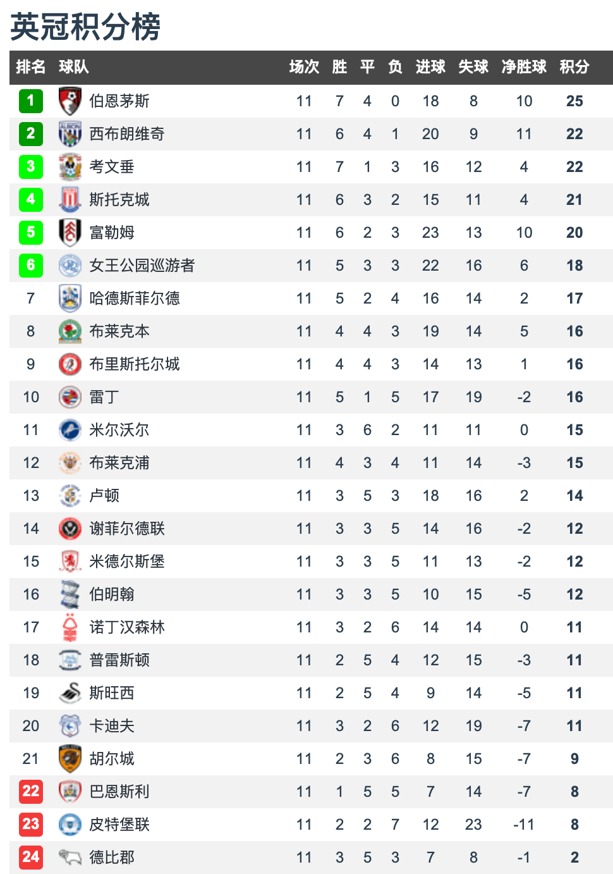Click the Coventry (考文垂) club badge

pyautogui.click(x=70, y=167)
